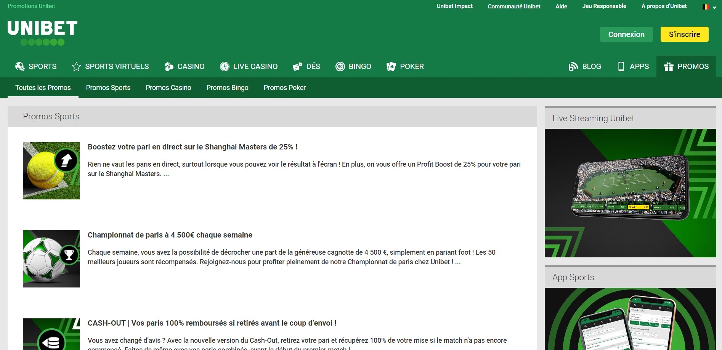Image resolution: width=722 pixels, height=350 pixels.
Task: Go to the BINGO section
Action: [353, 67]
